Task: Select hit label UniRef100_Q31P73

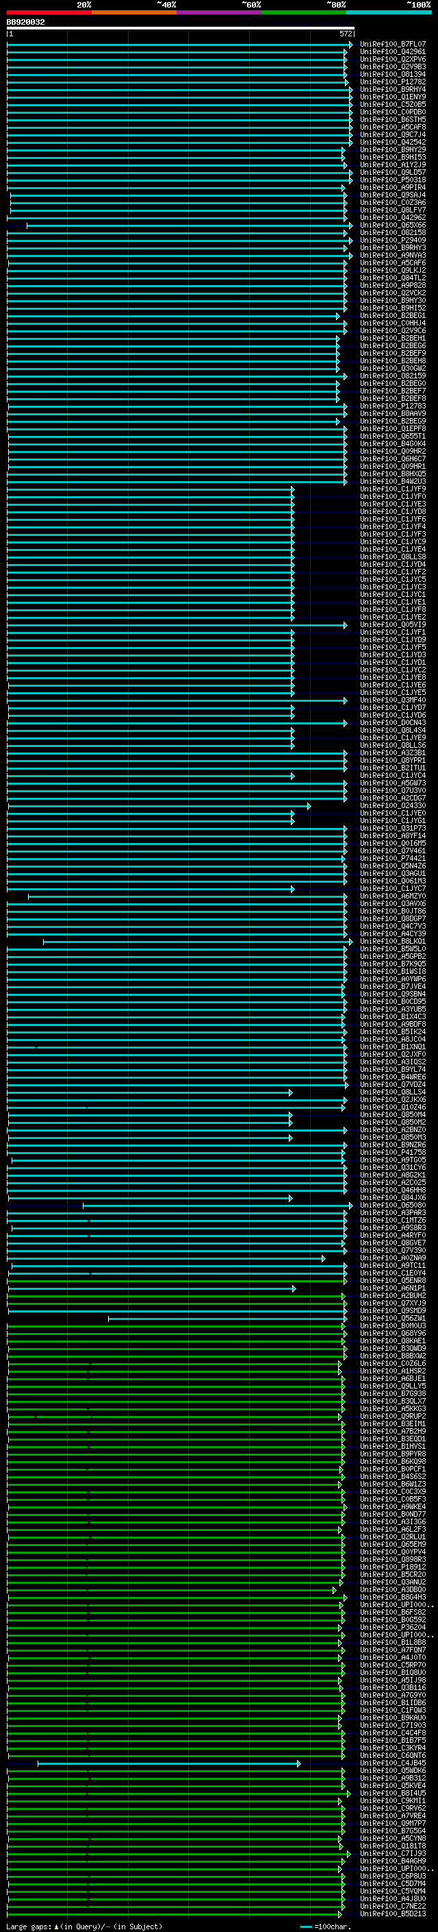Action: point(393,828)
